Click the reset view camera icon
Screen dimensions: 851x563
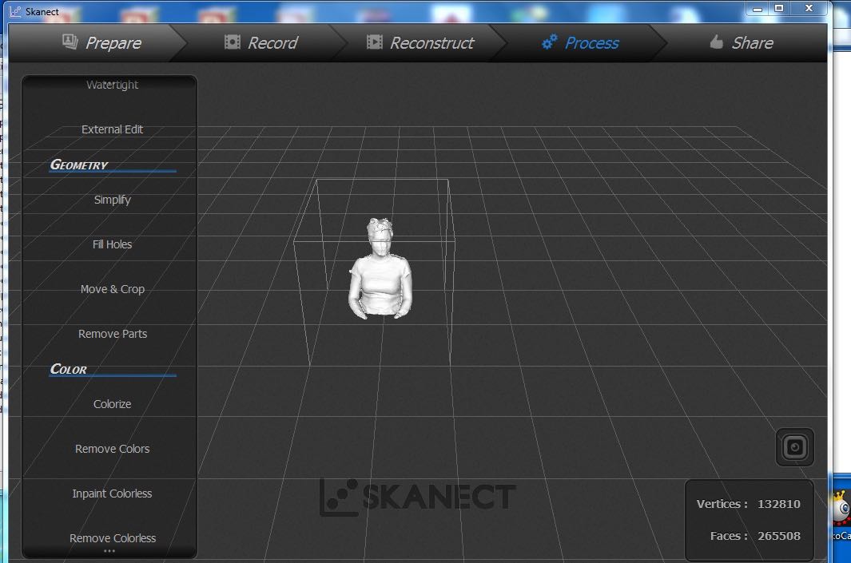tap(794, 447)
